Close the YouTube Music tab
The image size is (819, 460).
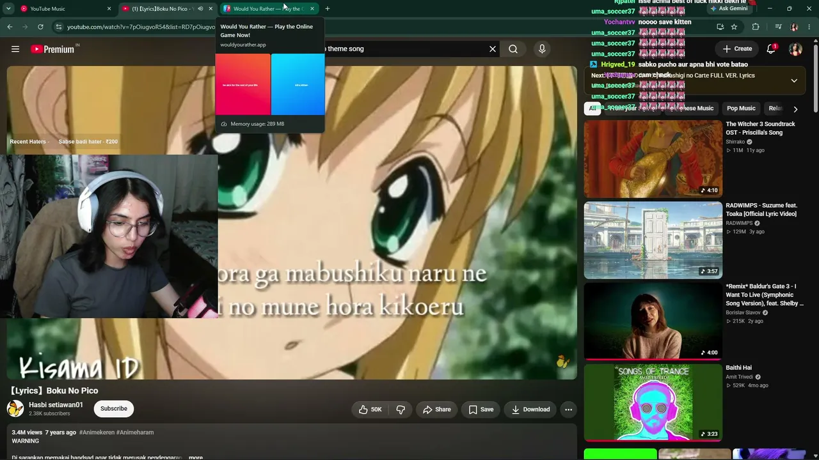pyautogui.click(x=109, y=8)
